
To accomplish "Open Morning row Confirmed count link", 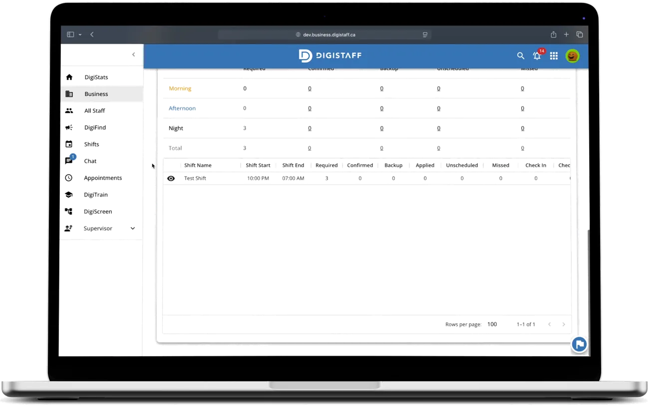I will click(310, 88).
